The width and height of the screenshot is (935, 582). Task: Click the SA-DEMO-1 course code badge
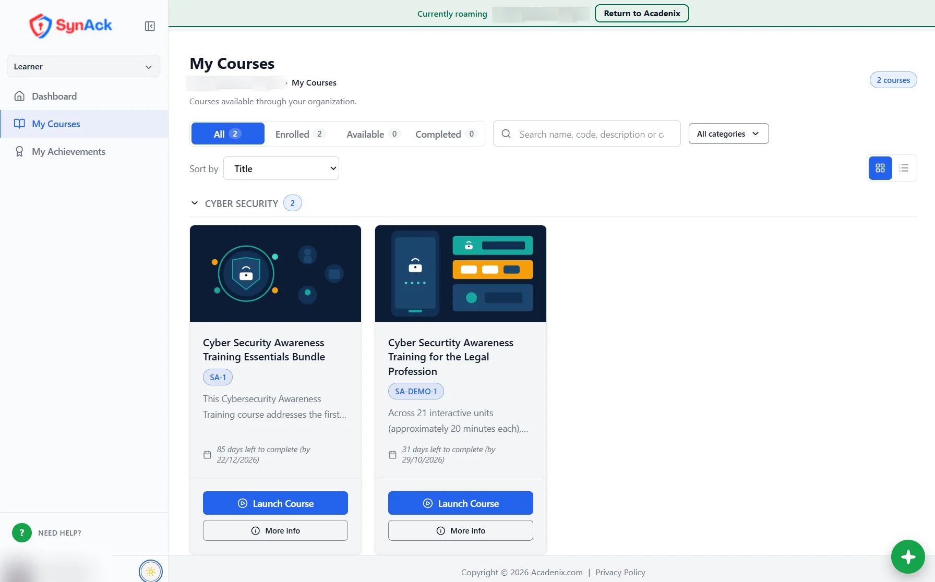(x=416, y=391)
